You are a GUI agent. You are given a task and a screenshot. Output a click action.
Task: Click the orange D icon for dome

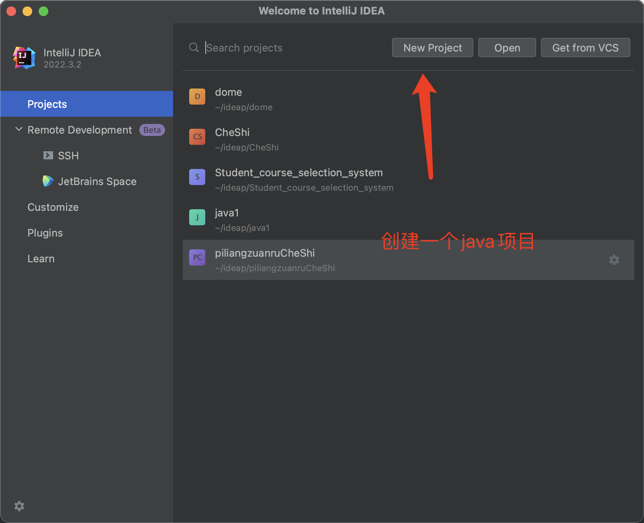coord(197,97)
